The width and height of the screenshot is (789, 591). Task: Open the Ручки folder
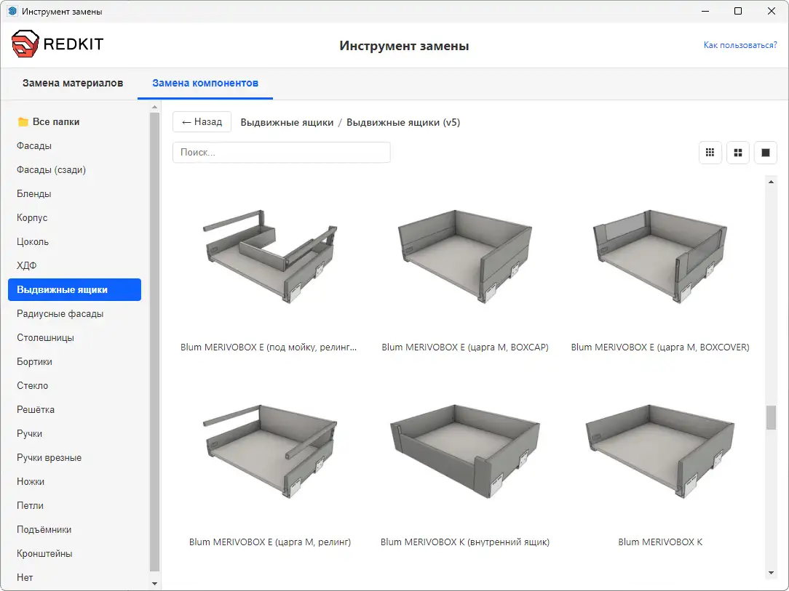point(74,433)
